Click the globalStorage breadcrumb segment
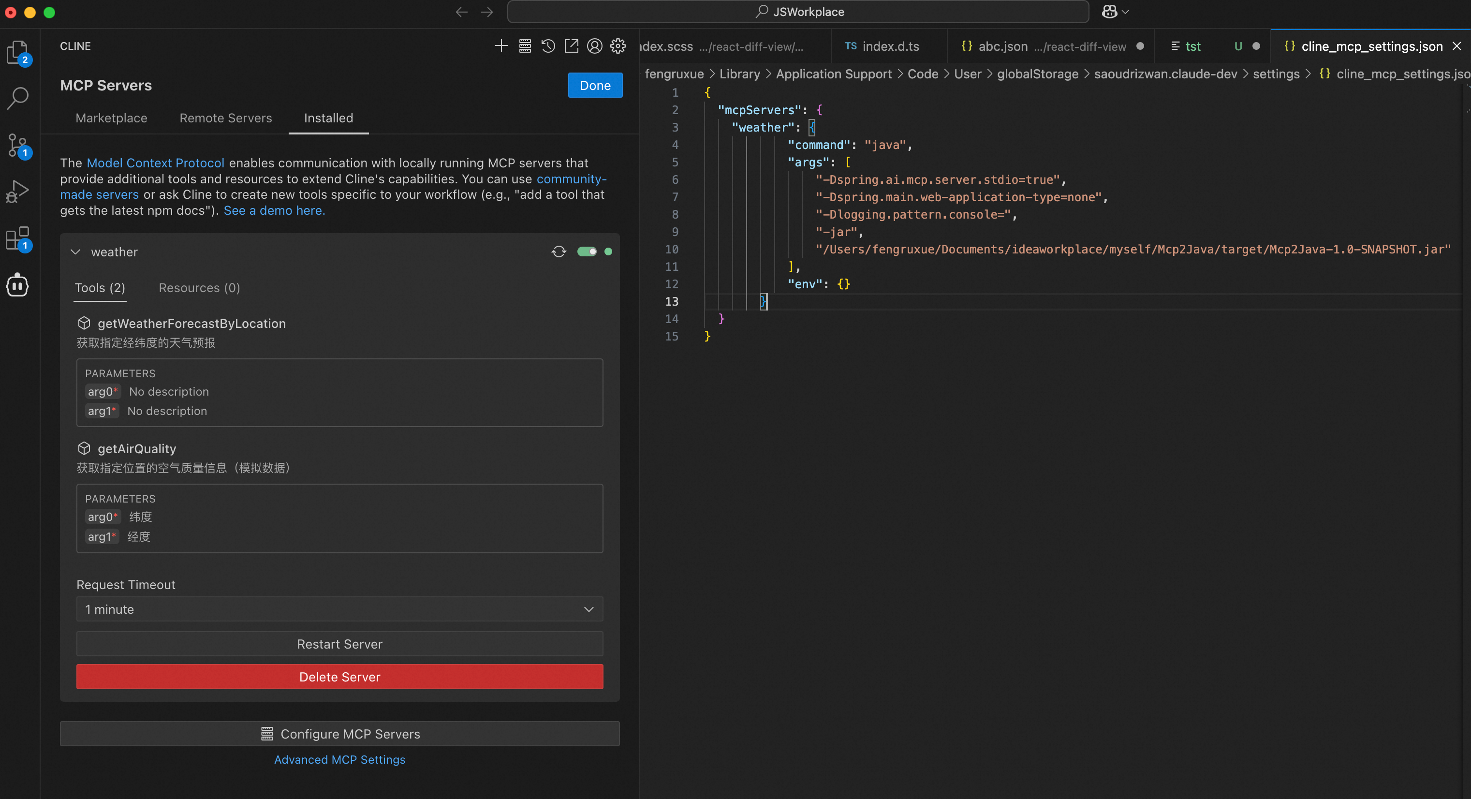1471x799 pixels. 1038,74
